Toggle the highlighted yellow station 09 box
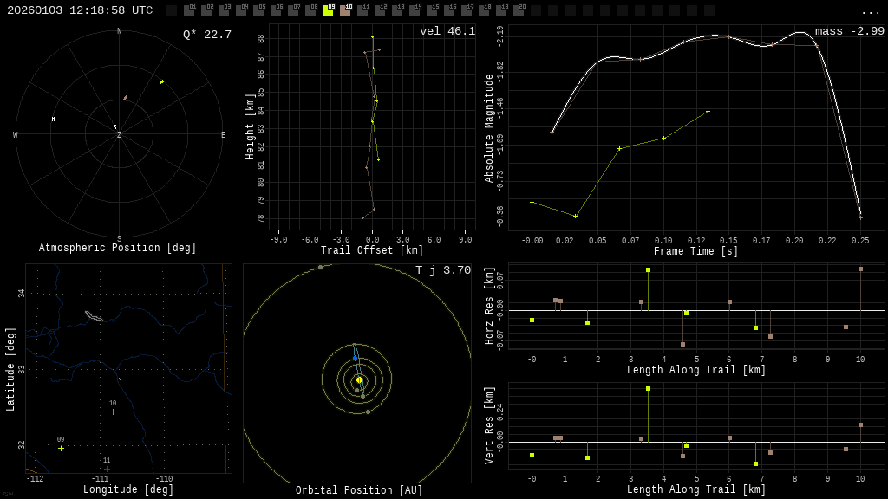 328,10
